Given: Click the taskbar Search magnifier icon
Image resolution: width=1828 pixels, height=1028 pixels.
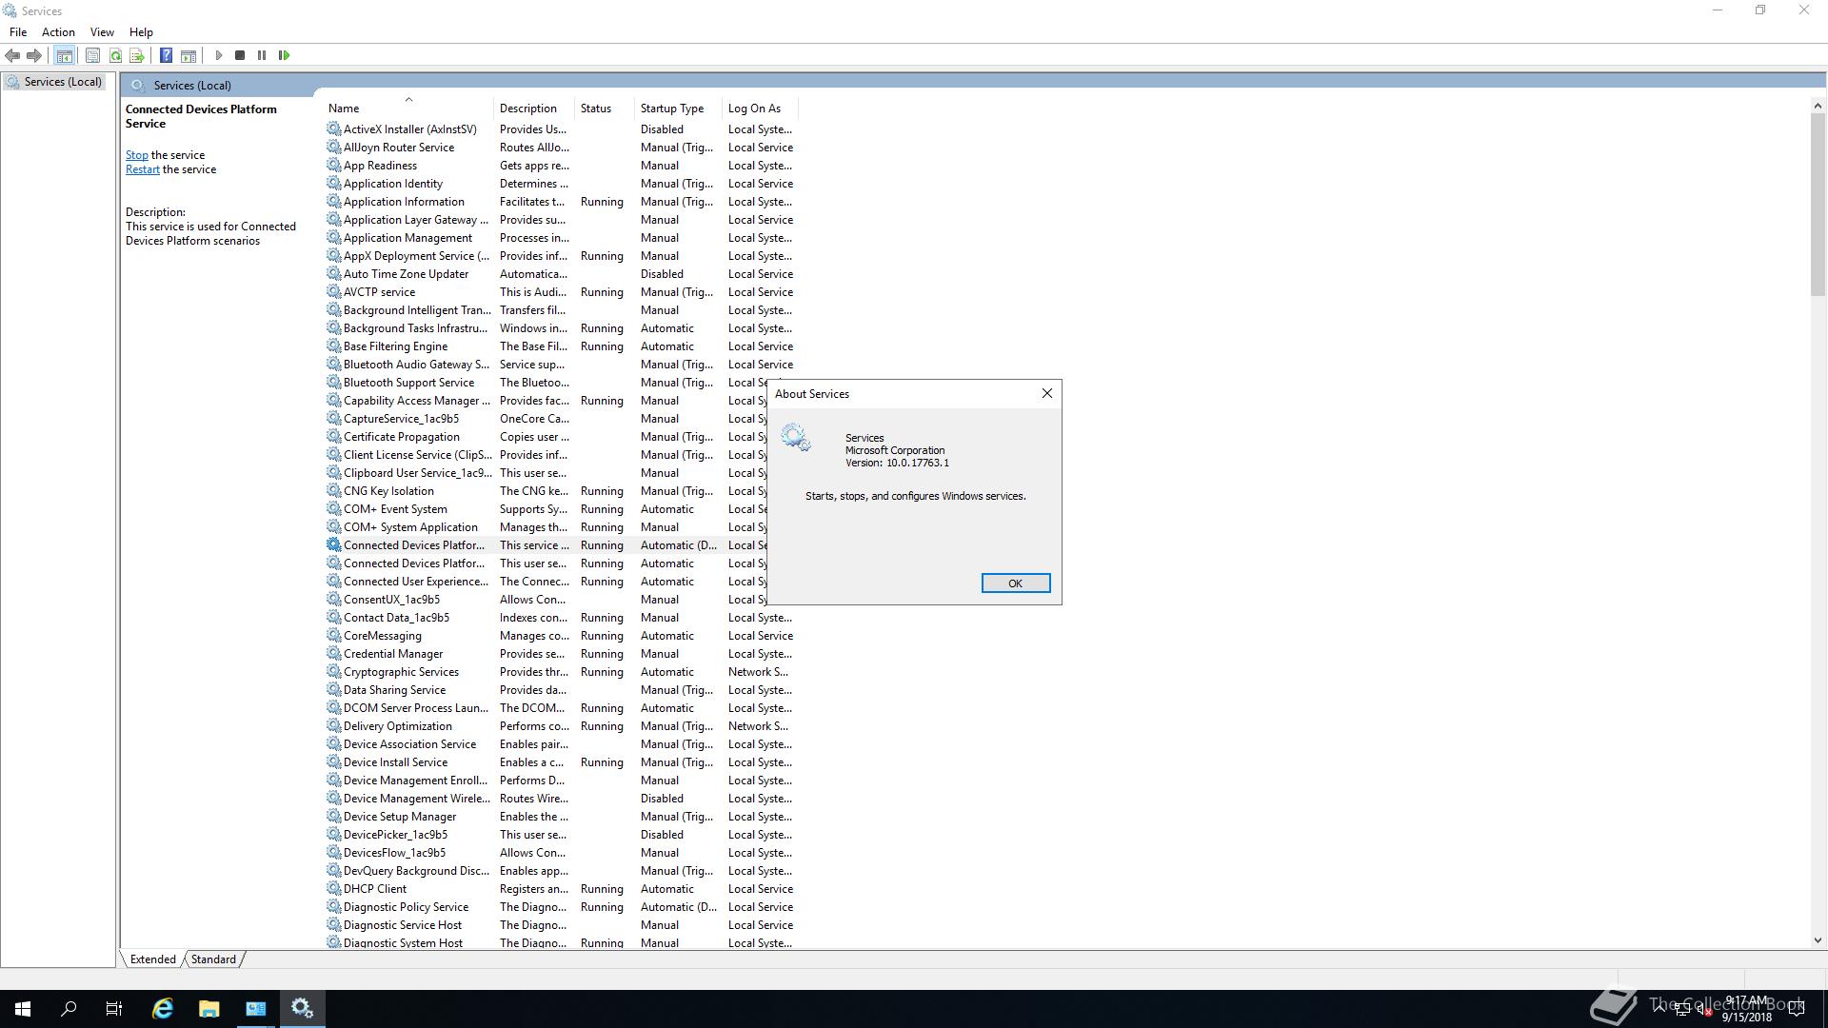Looking at the screenshot, I should pyautogui.click(x=69, y=1009).
